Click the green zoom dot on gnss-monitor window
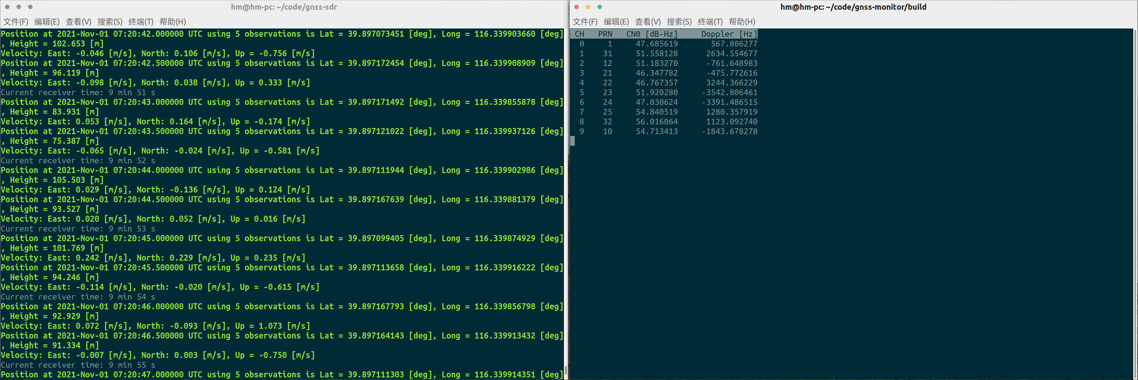 pos(600,7)
